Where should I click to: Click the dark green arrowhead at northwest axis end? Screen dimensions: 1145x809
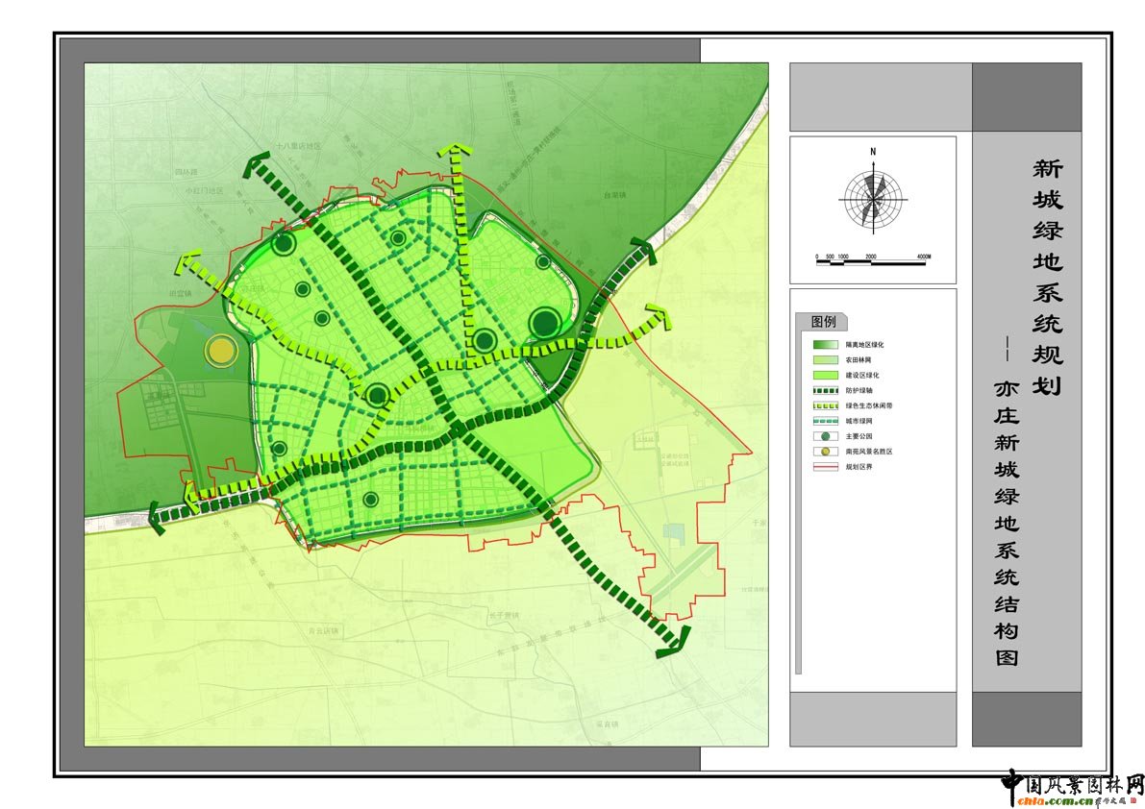coord(257,166)
